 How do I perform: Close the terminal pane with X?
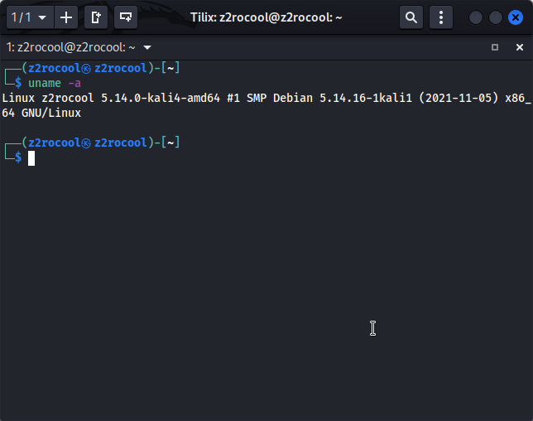pyautogui.click(x=520, y=47)
